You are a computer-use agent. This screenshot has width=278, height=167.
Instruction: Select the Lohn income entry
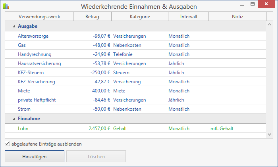(136, 129)
